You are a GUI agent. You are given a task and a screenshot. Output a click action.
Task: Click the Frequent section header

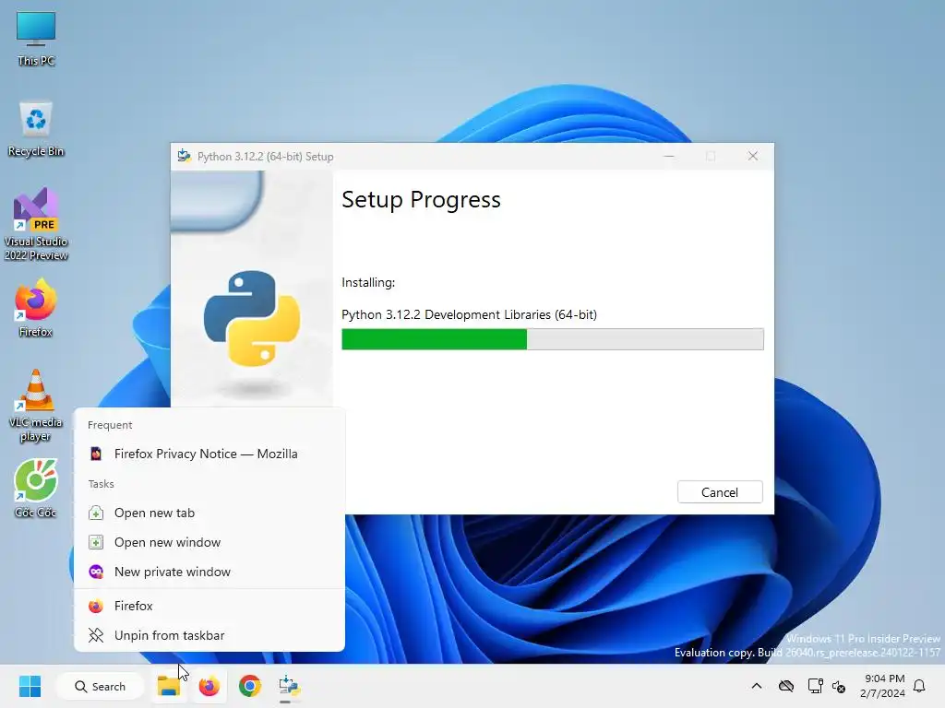tap(110, 425)
